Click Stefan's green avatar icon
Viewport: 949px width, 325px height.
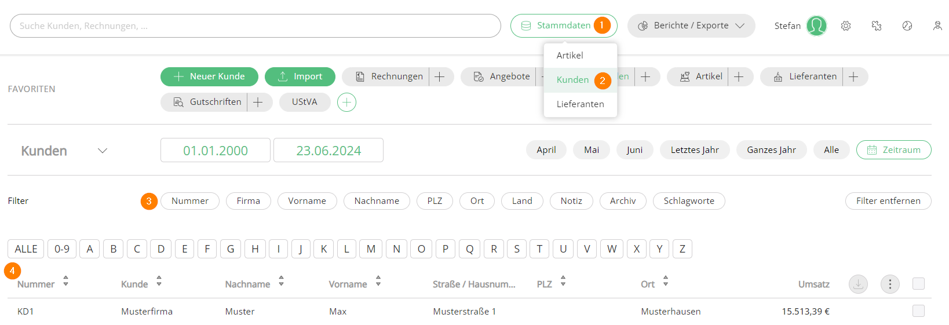tap(816, 25)
